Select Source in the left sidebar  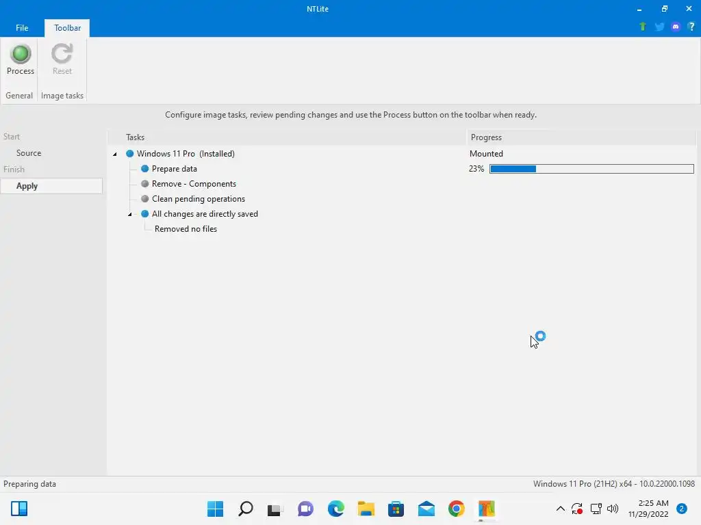point(29,153)
